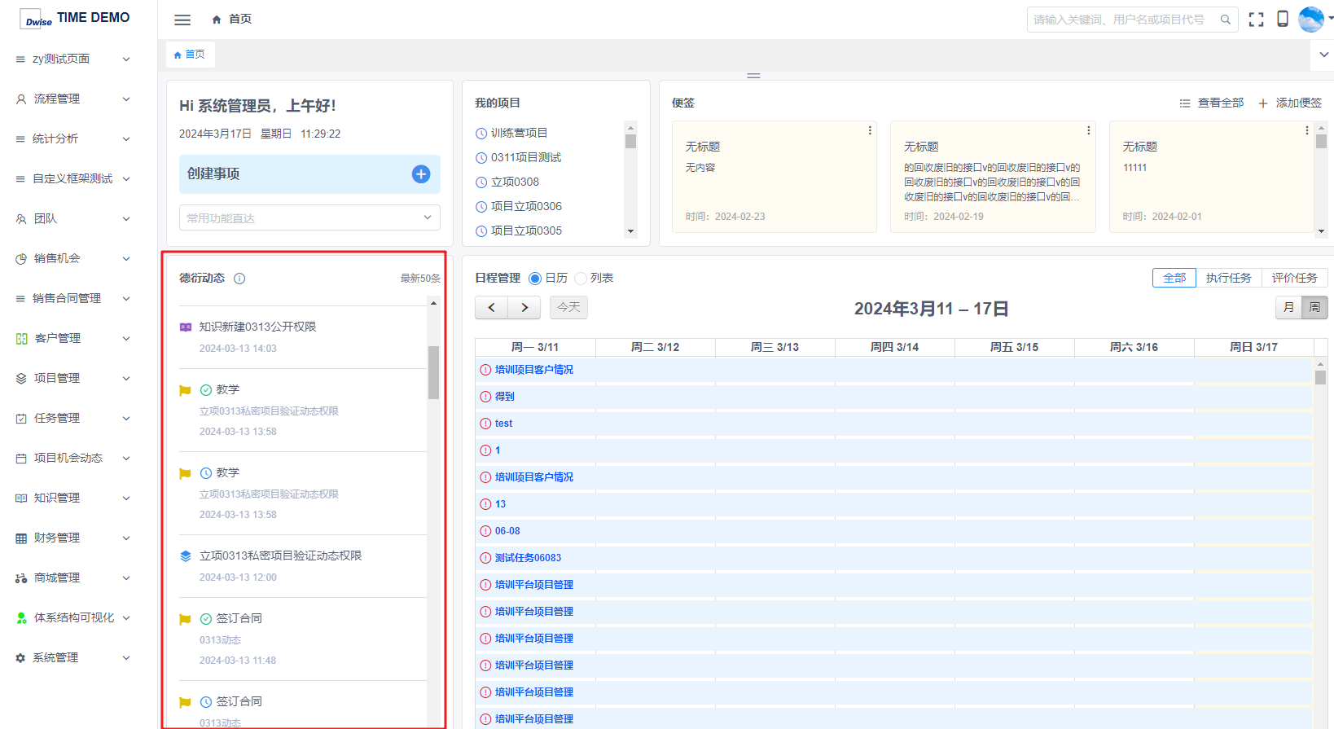Select the 日历 radio button
Image resolution: width=1334 pixels, height=729 pixels.
click(x=535, y=279)
